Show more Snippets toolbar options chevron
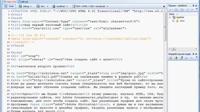 click(x=197, y=57)
